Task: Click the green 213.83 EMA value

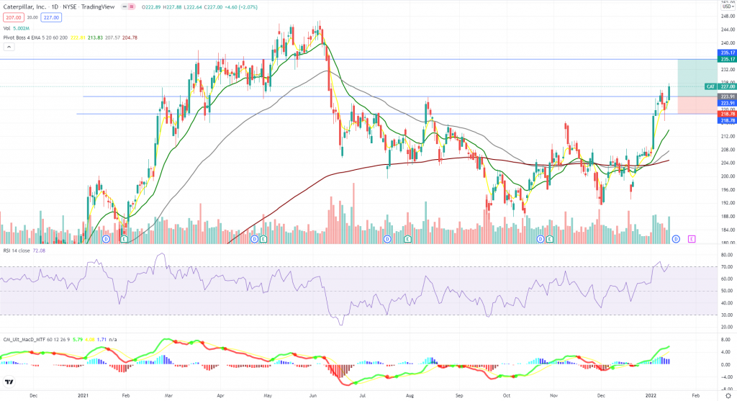Action: pos(96,37)
